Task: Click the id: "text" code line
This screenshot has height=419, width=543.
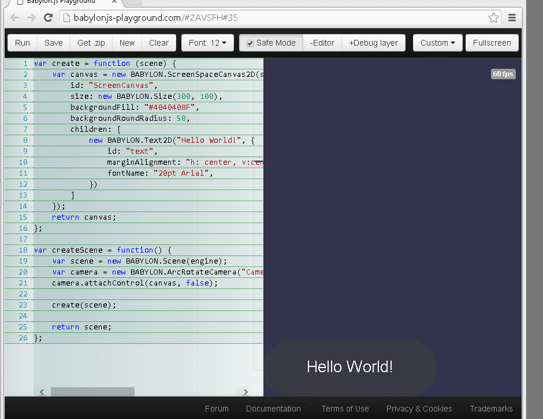Action: 133,151
